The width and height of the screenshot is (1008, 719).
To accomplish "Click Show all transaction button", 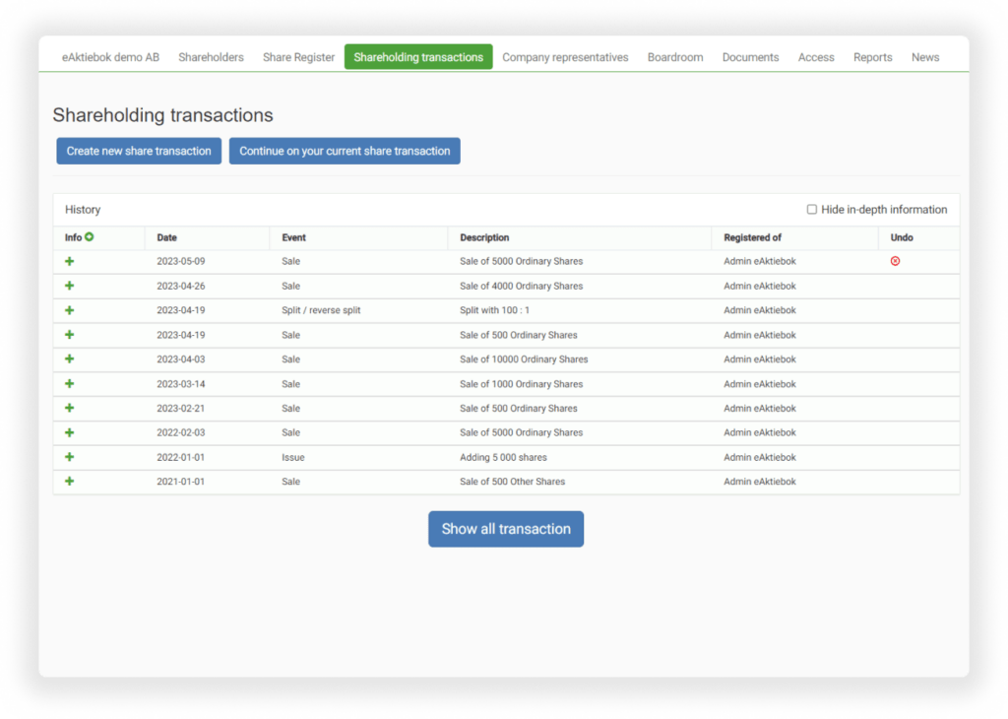I will coord(506,529).
